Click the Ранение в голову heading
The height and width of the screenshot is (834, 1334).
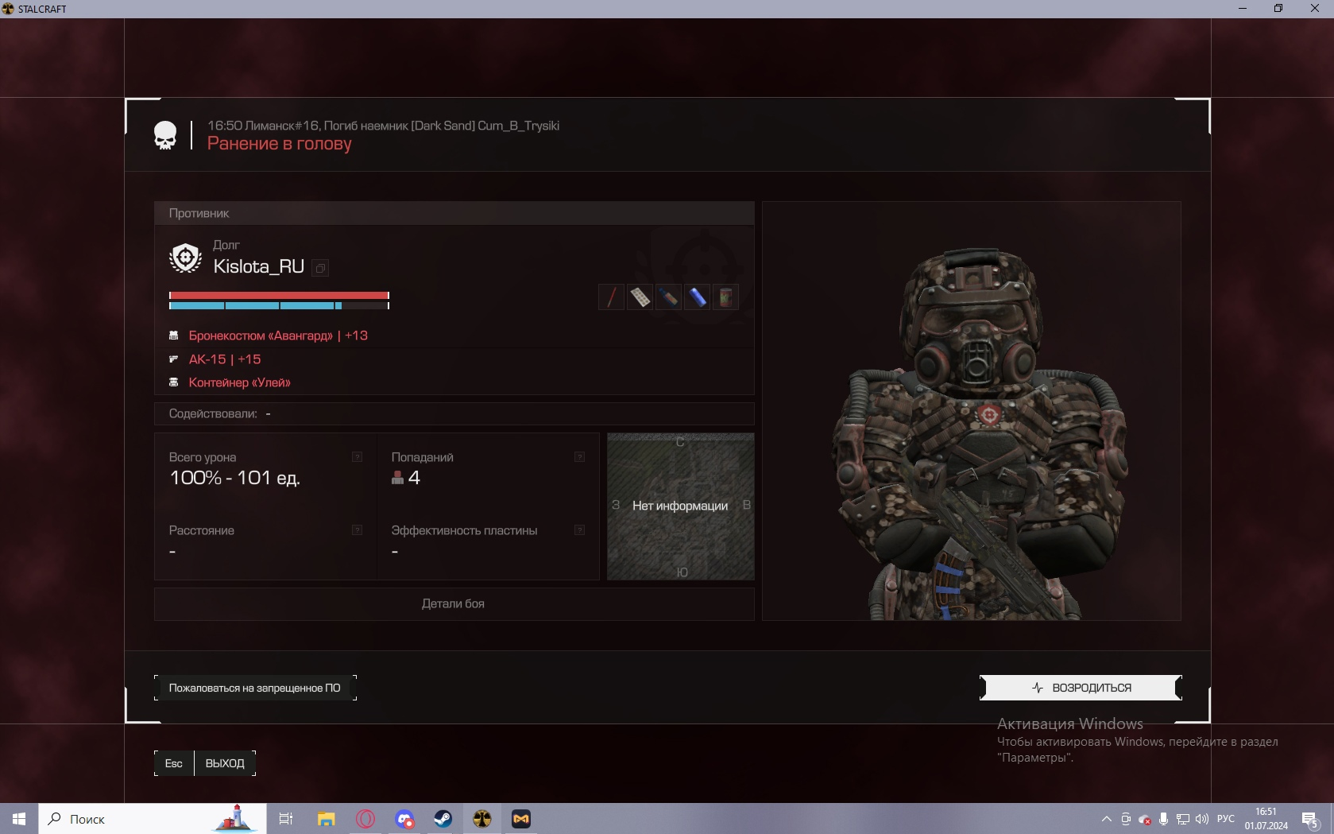280,144
